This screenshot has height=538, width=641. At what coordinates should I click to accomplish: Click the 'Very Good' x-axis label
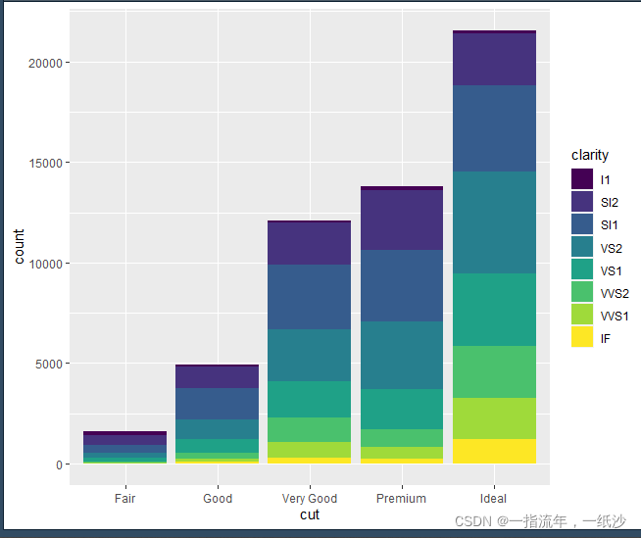[310, 499]
